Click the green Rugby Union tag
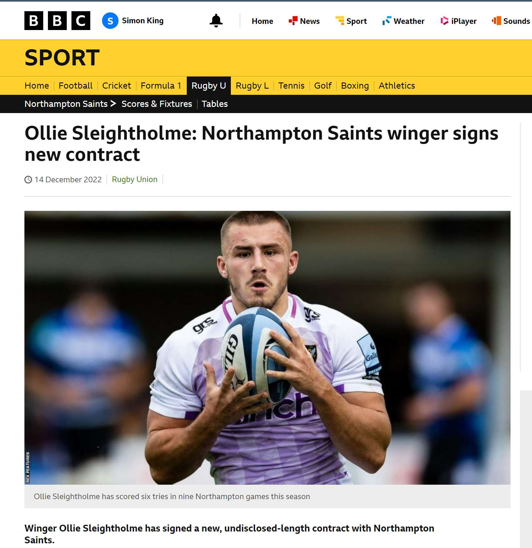 [x=135, y=179]
